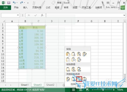This screenshot has width=127, height=92.
Task: Select row 16 header
Action: click(x=3, y=74)
